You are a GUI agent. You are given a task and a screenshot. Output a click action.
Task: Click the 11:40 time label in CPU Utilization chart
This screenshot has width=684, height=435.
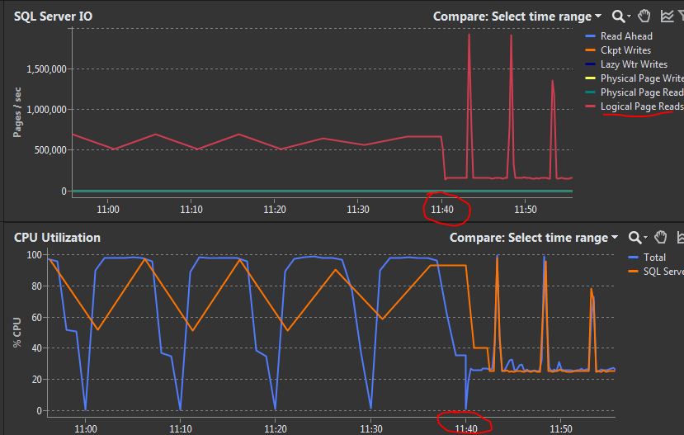point(466,429)
